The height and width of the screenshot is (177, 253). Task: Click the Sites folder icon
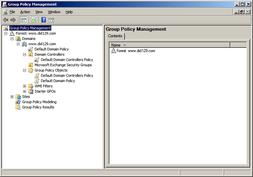click(x=18, y=97)
